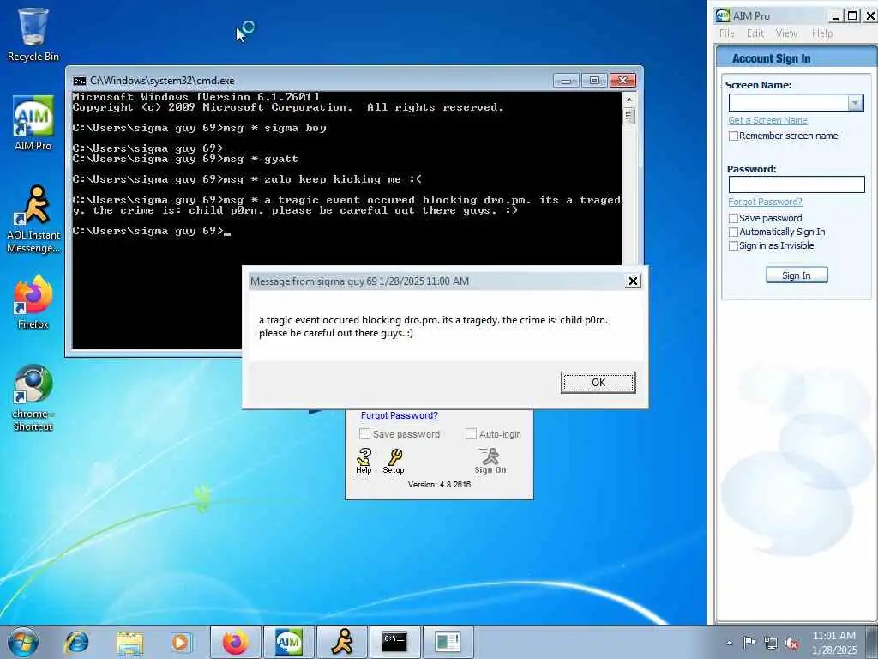878x659 pixels.
Task: Open the AIM Pro desktop shortcut
Action: (x=33, y=124)
